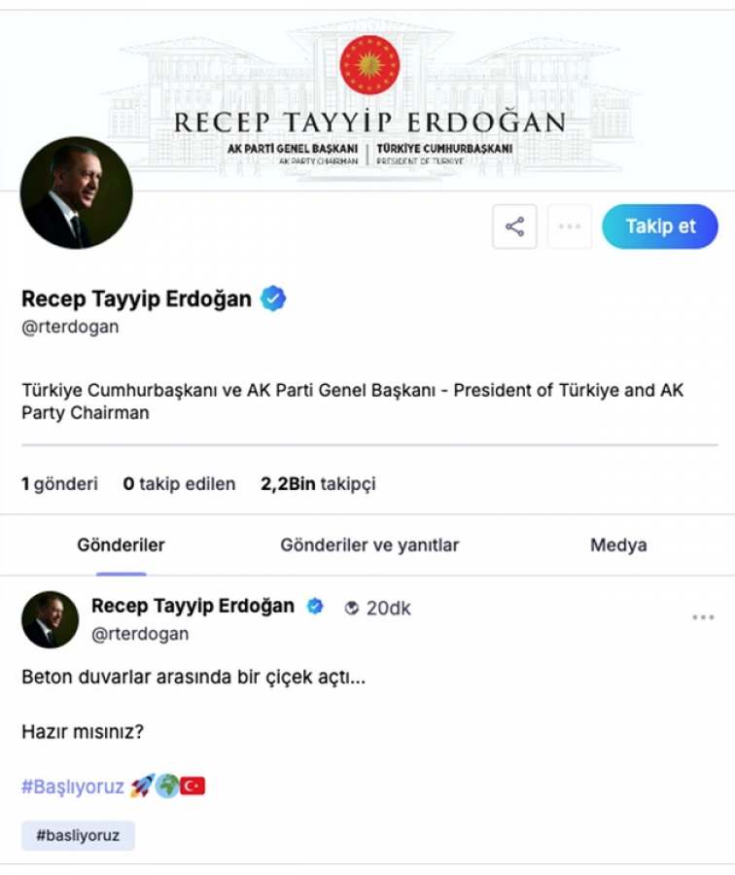Viewport: 735px width, 875px height.
Task: Open the @rterdogan handle in the post
Action: (x=140, y=634)
